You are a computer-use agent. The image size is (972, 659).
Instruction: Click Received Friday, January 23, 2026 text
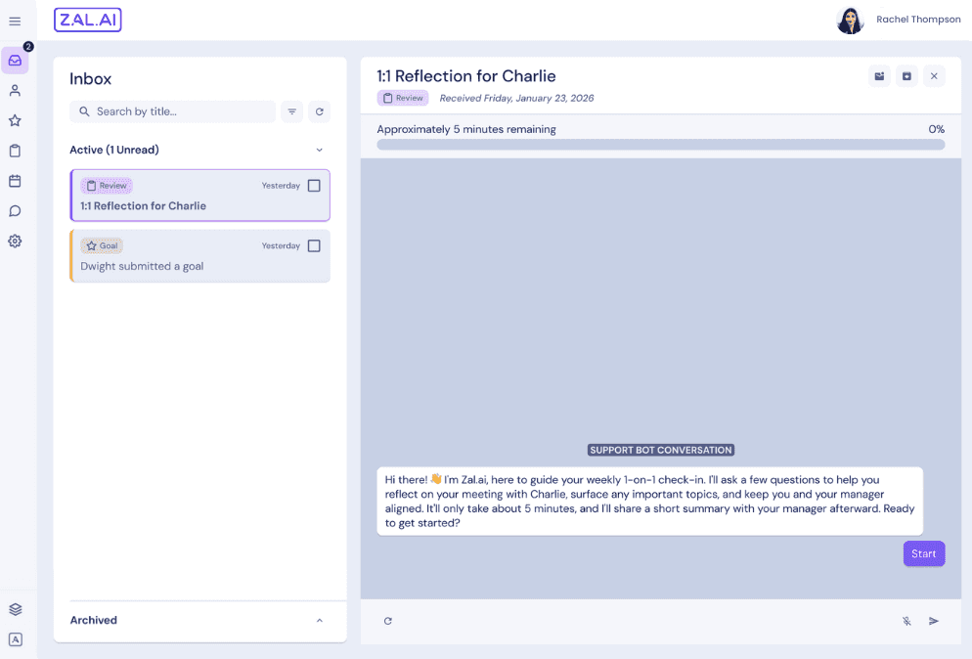[x=516, y=98]
